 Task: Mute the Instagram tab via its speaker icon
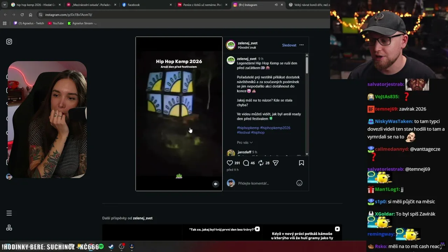[276, 5]
